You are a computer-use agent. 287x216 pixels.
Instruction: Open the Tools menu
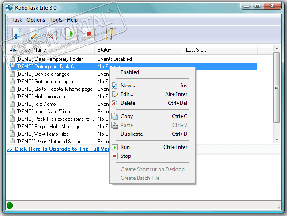coord(56,20)
